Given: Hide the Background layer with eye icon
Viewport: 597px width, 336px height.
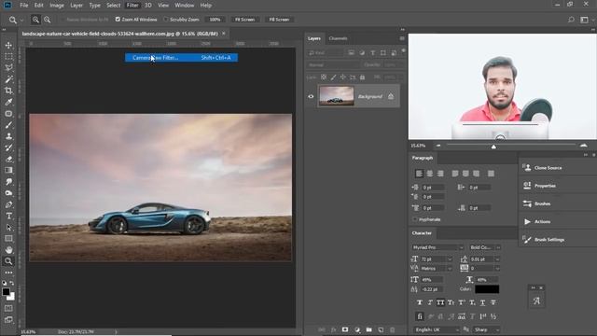Looking at the screenshot, I should tap(311, 96).
